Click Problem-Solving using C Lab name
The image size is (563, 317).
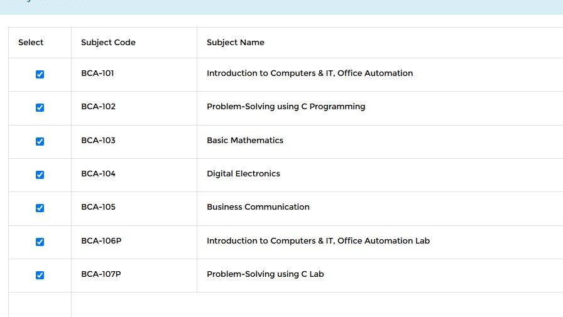pos(265,274)
